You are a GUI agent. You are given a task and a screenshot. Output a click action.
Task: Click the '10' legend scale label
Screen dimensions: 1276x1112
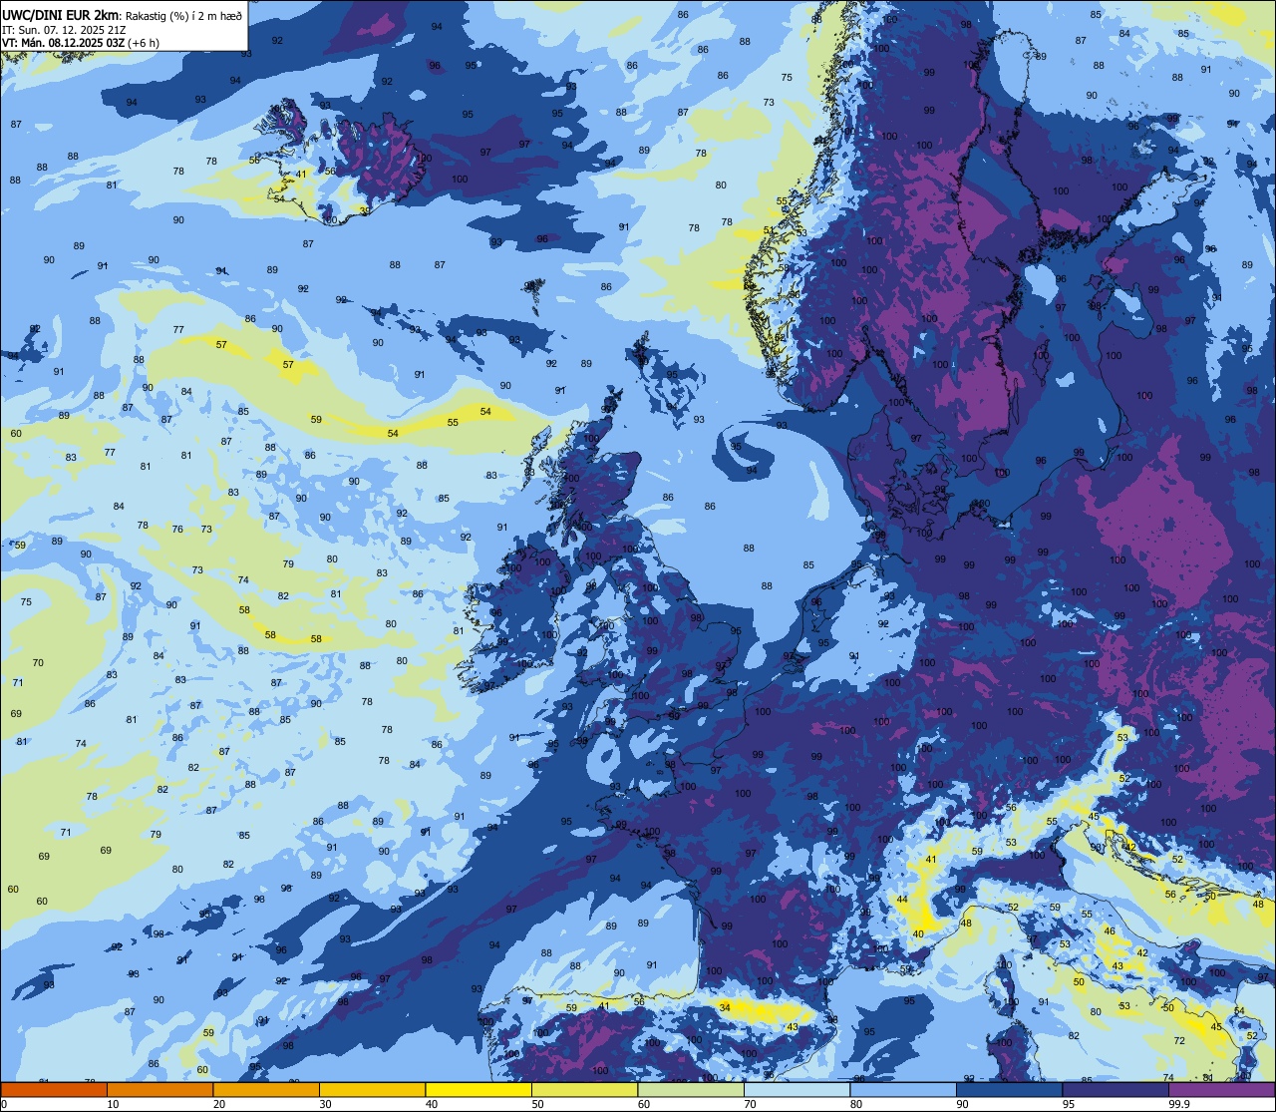coord(113,1104)
